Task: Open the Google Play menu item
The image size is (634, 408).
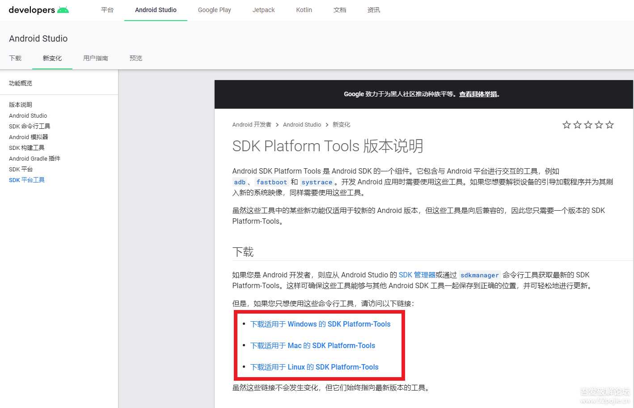Action: pos(214,9)
